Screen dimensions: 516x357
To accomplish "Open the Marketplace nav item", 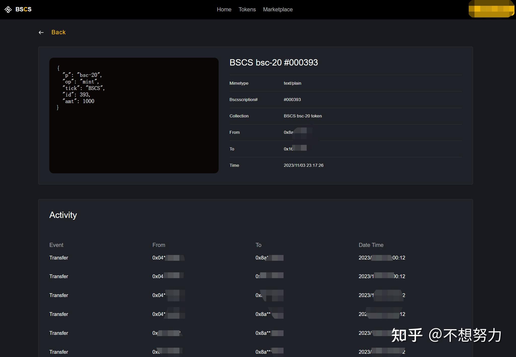I will pyautogui.click(x=278, y=10).
